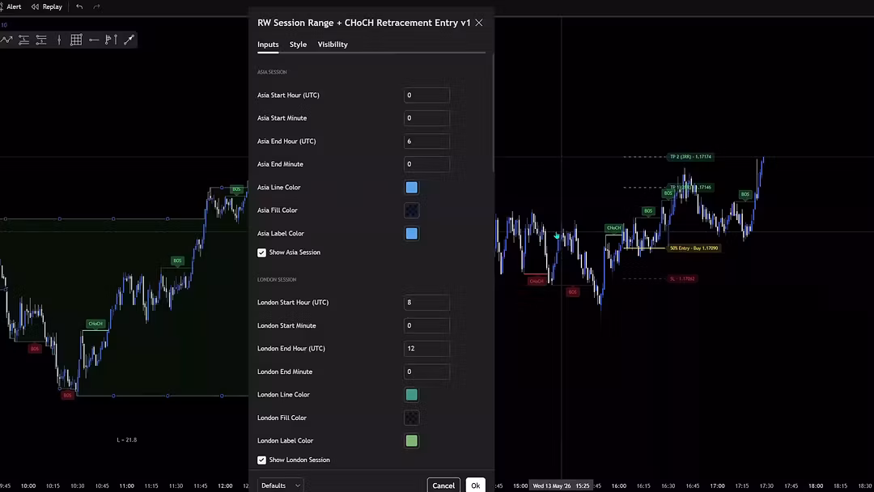The width and height of the screenshot is (874, 492).
Task: Toggle Show Asia Session checkbox
Action: pyautogui.click(x=261, y=252)
